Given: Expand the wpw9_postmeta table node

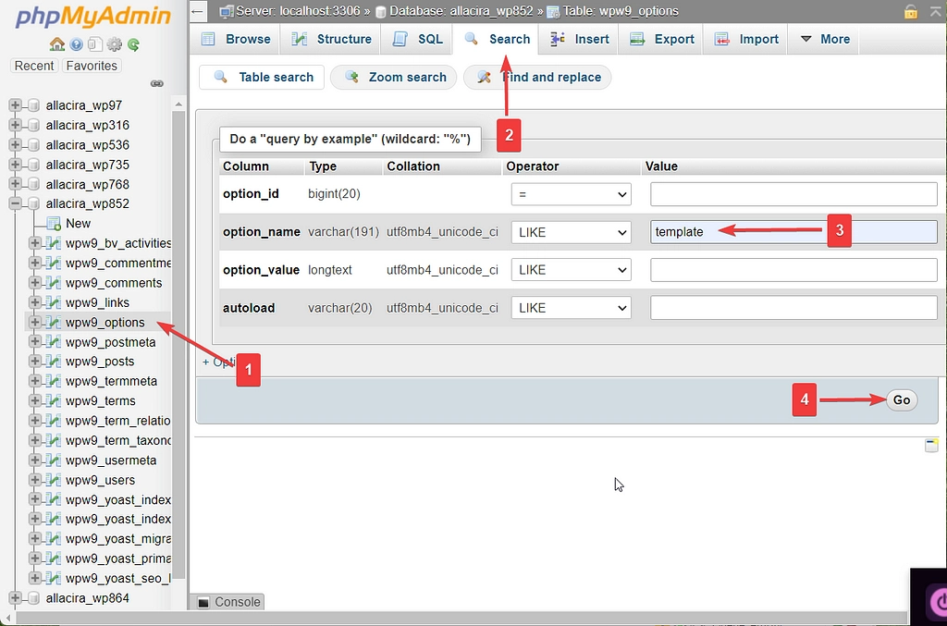Looking at the screenshot, I should [34, 342].
